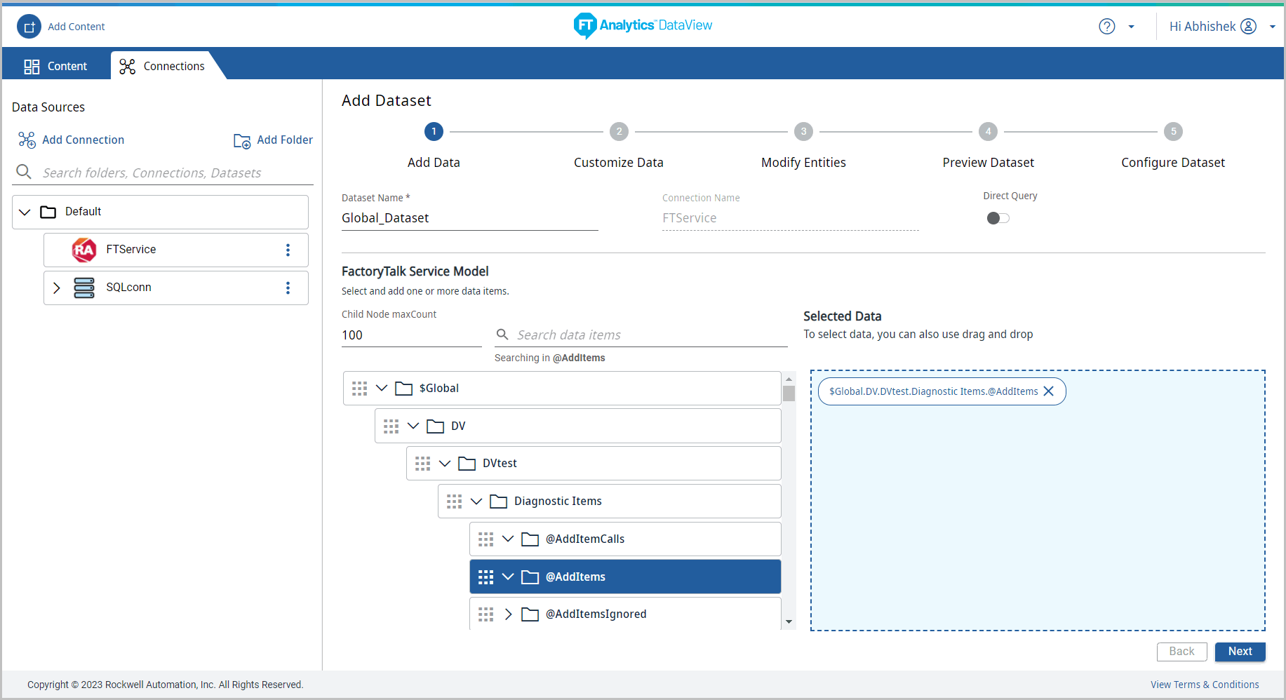Open the help question mark icon
This screenshot has width=1286, height=700.
(x=1106, y=27)
